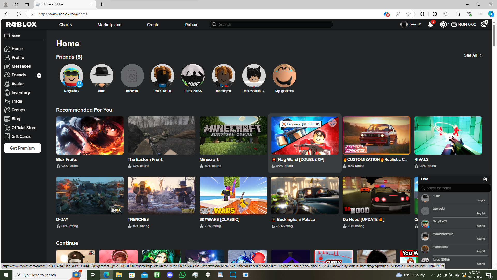This screenshot has height=280, width=497.
Task: Click See All friends link
Action: click(x=473, y=55)
